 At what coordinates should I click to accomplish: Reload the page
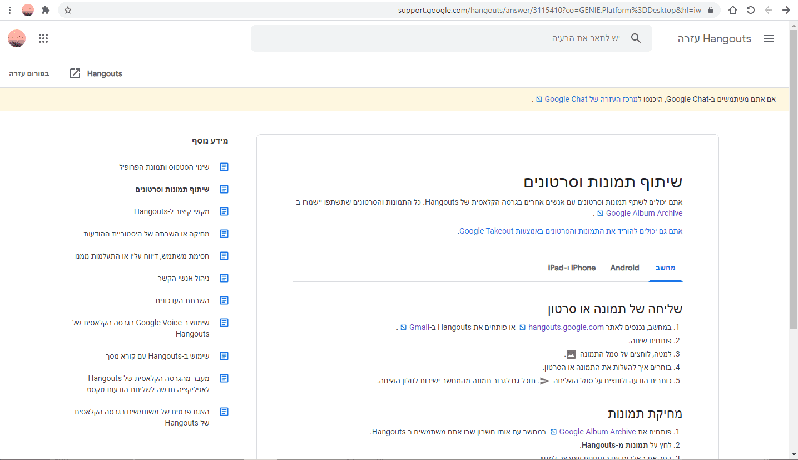pyautogui.click(x=751, y=10)
